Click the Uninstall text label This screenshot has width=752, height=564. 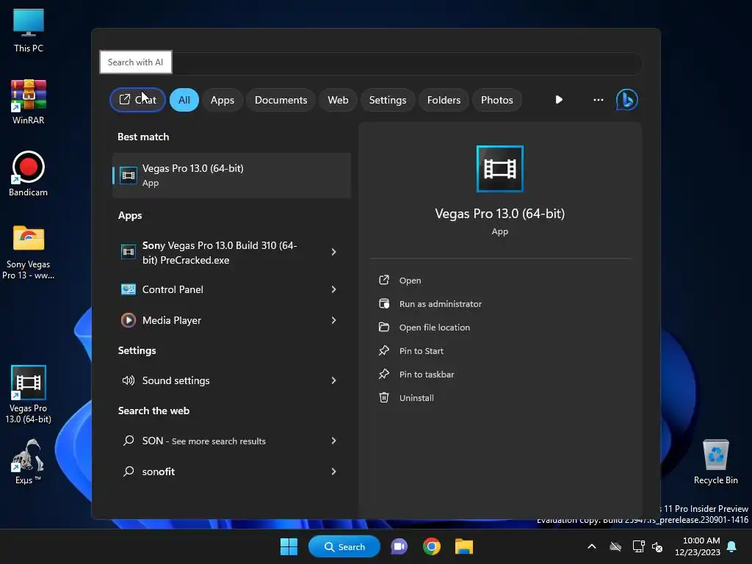[416, 398]
